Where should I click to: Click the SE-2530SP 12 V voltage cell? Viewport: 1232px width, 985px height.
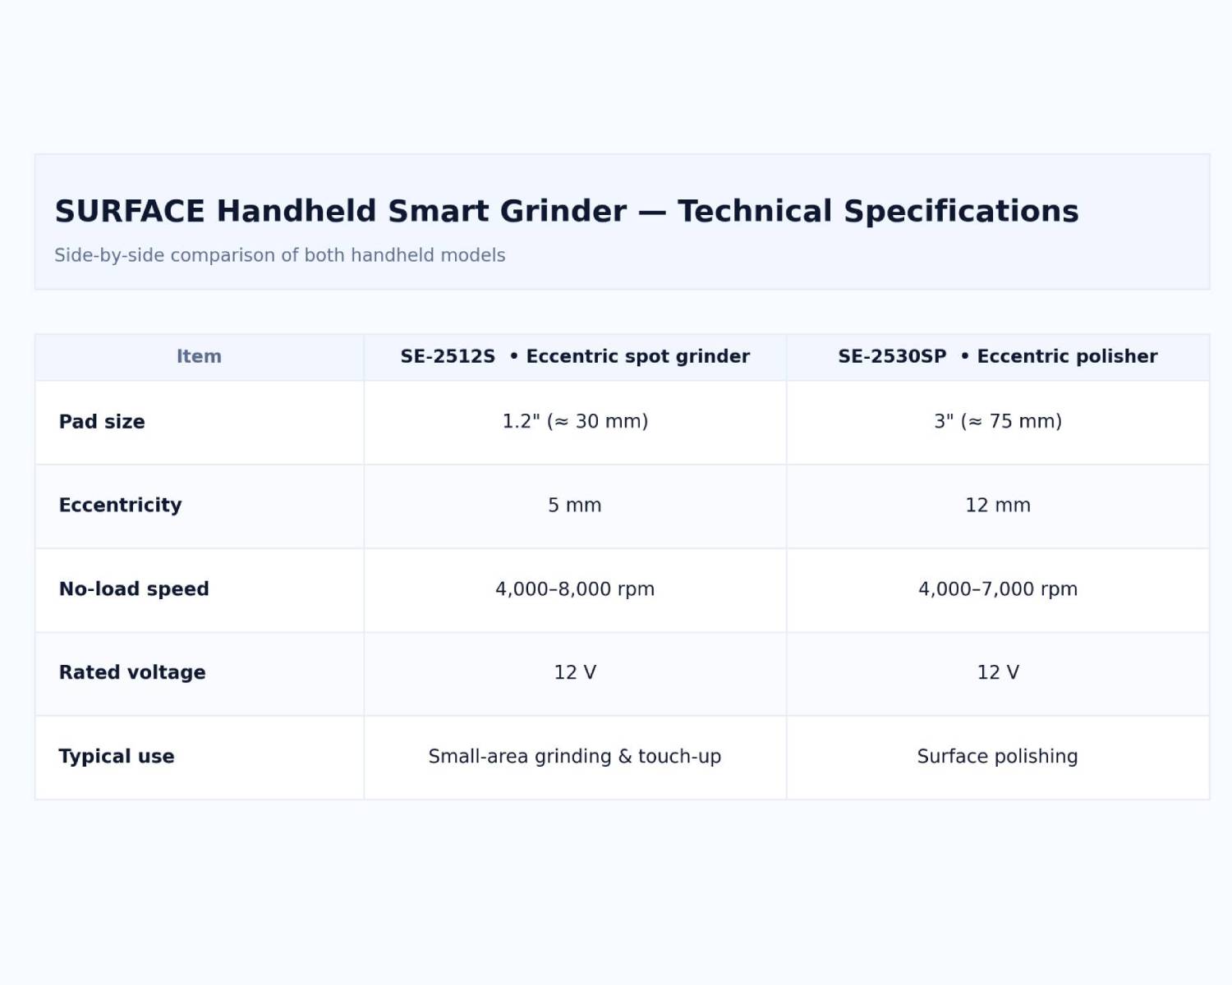(997, 673)
